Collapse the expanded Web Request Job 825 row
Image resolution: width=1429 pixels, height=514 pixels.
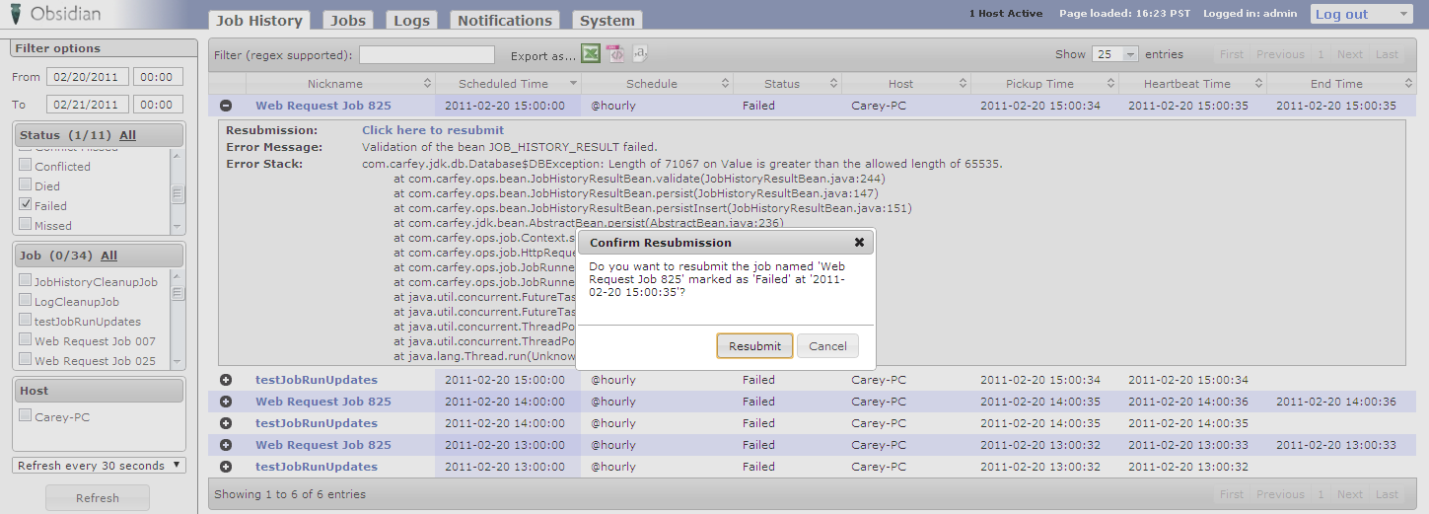tap(226, 106)
